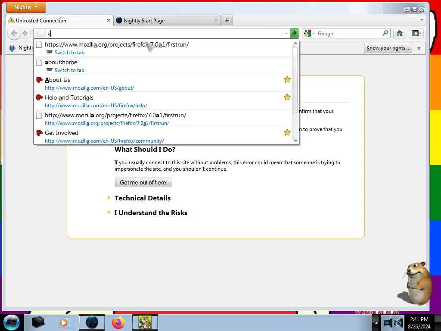Image resolution: width=441 pixels, height=331 pixels.
Task: Select the Get Involved suggestion
Action: pyautogui.click(x=163, y=136)
